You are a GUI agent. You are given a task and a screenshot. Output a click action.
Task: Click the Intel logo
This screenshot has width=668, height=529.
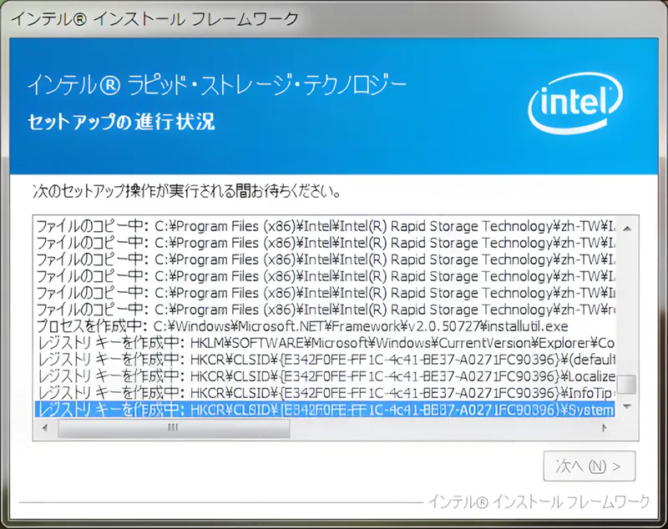[576, 100]
